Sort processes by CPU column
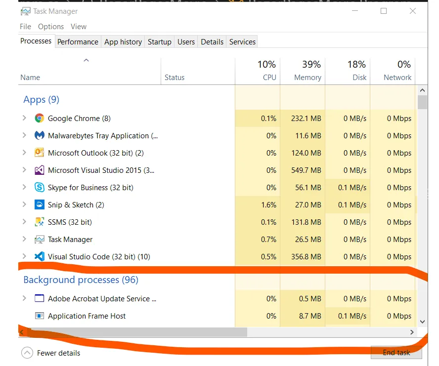 coord(258,71)
